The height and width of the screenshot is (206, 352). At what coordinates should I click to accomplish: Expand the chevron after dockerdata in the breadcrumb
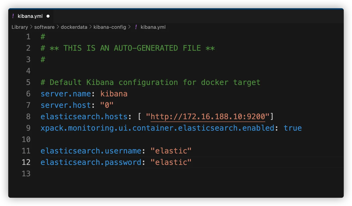tap(91, 27)
